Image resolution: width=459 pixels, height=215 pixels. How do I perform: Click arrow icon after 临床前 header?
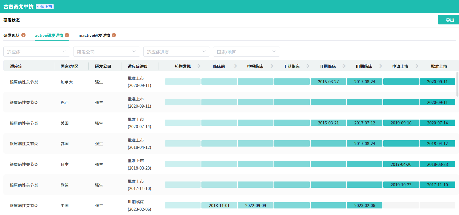[x=235, y=66]
